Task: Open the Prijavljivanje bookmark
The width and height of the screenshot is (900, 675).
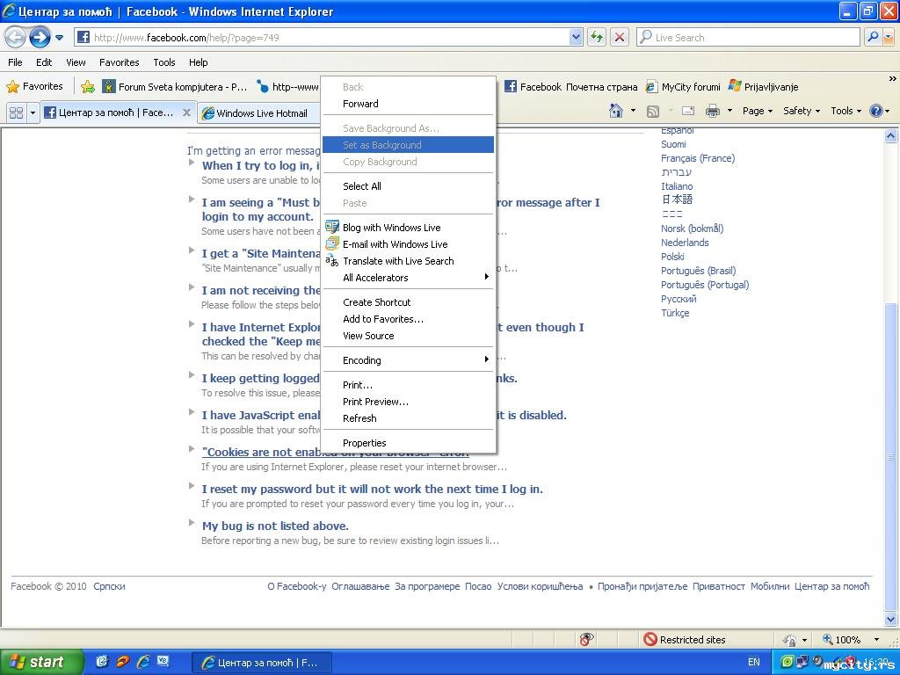Action: pyautogui.click(x=764, y=87)
